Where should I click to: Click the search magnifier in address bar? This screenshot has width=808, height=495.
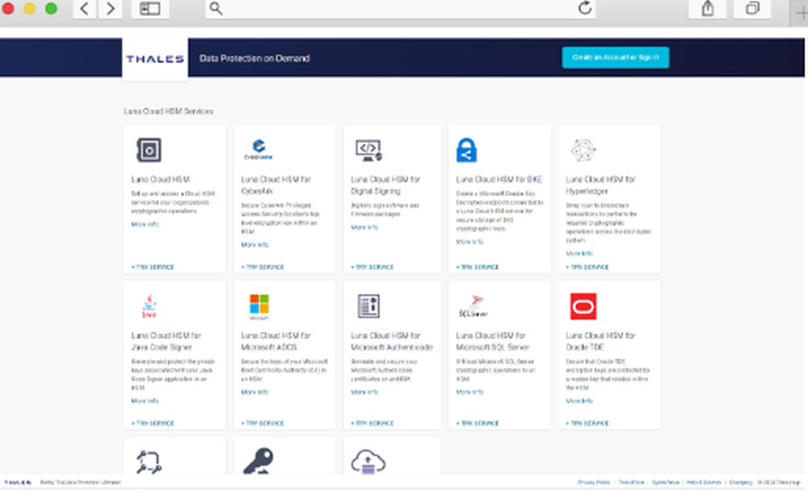(216, 9)
